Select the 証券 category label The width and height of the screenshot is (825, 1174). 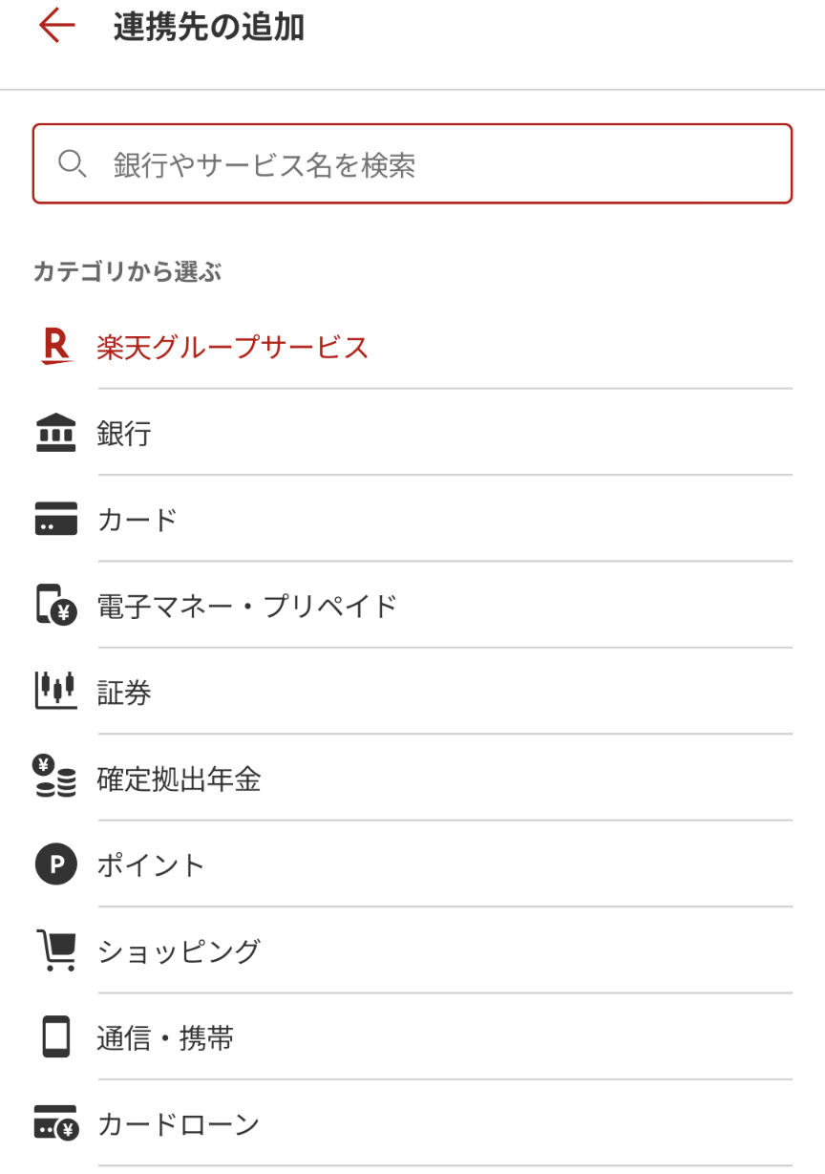(x=124, y=693)
